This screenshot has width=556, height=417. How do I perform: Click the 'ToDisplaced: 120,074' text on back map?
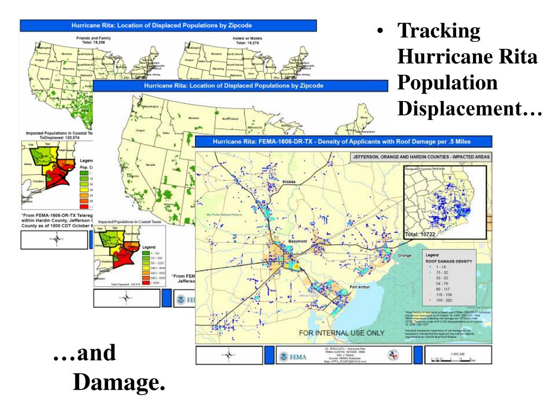click(60, 137)
